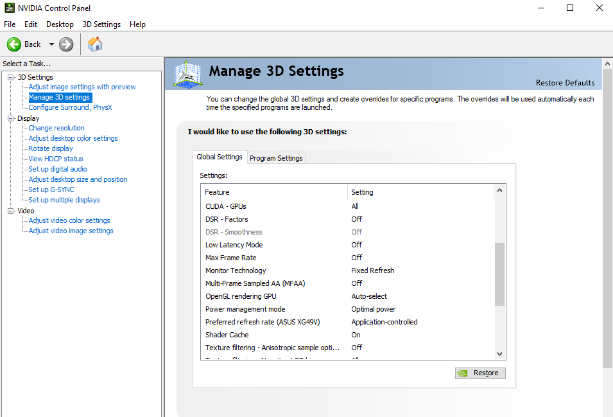Select the Low Latency Mode setting row

coord(234,245)
